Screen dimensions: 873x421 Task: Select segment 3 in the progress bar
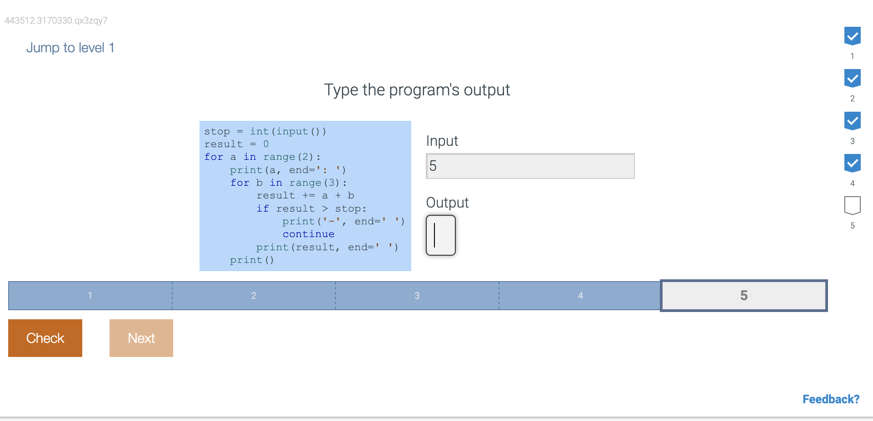pos(417,296)
